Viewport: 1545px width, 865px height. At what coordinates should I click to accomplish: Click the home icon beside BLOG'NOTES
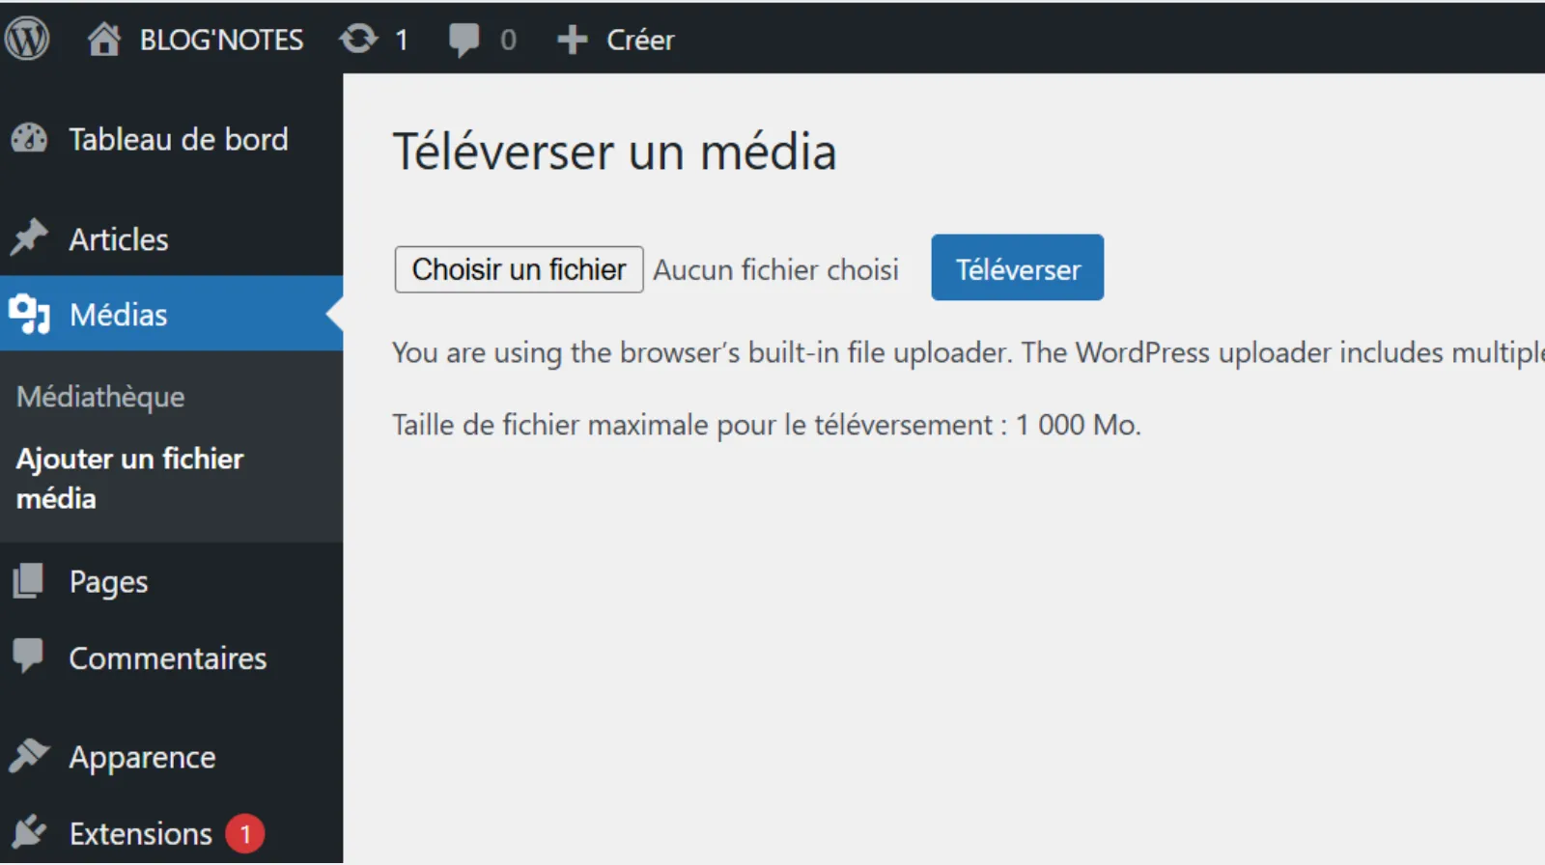[103, 40]
